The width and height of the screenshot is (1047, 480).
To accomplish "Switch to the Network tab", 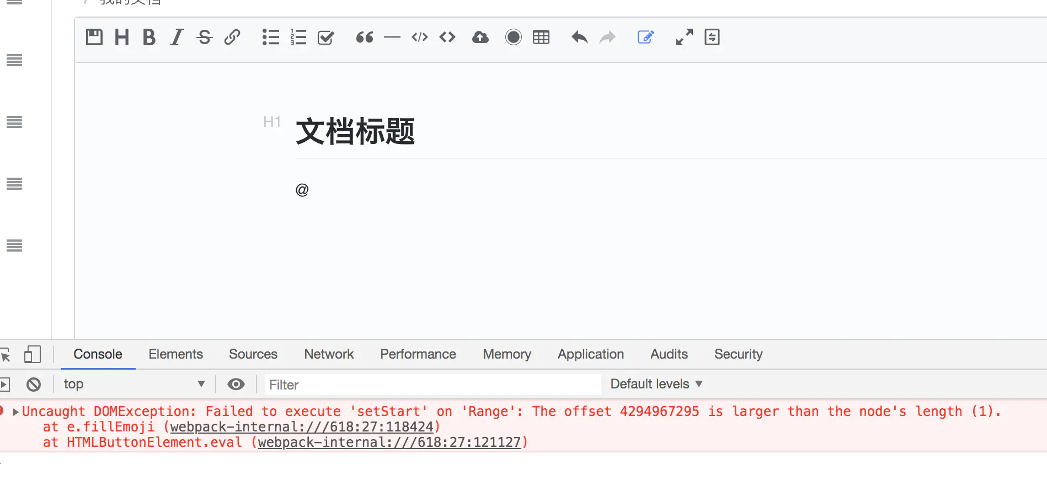I will pyautogui.click(x=329, y=354).
